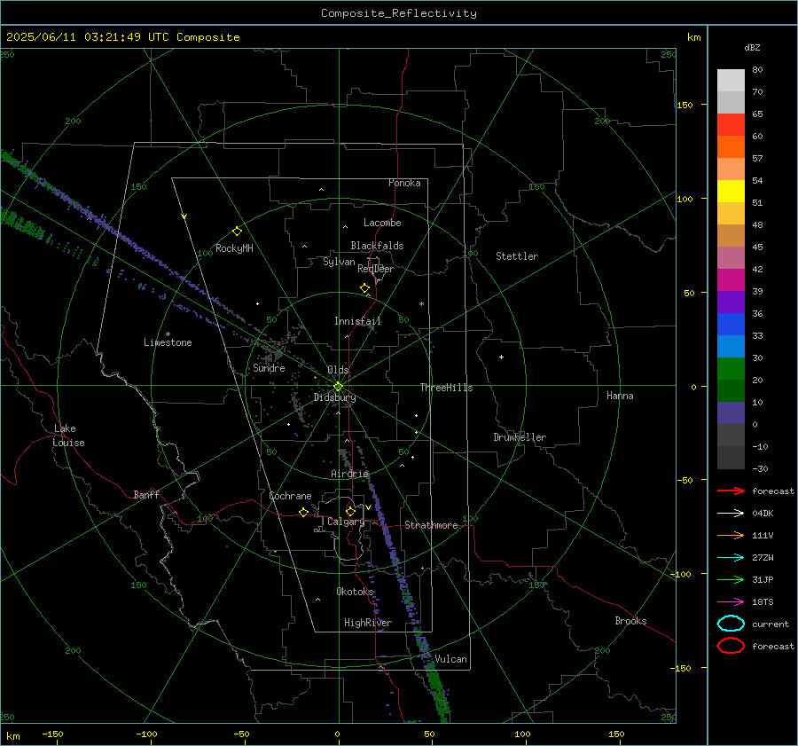
Task: Select the yellow diamond marker at radar center near Olds
Action: tap(338, 387)
